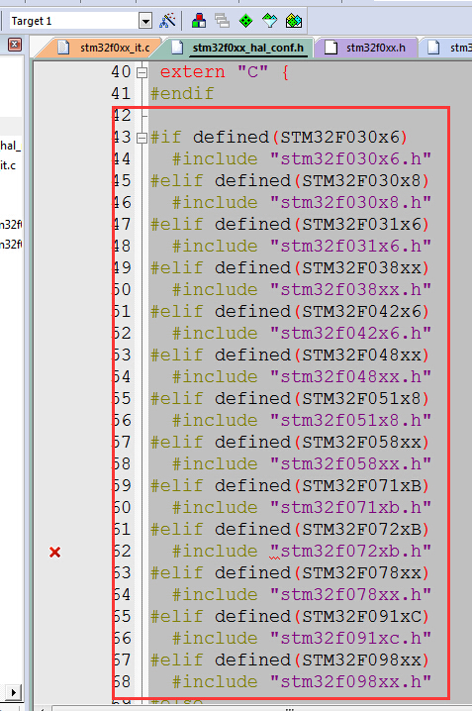This screenshot has width=472, height=711.
Task: Click the #endif line at line 41
Action: tap(182, 94)
